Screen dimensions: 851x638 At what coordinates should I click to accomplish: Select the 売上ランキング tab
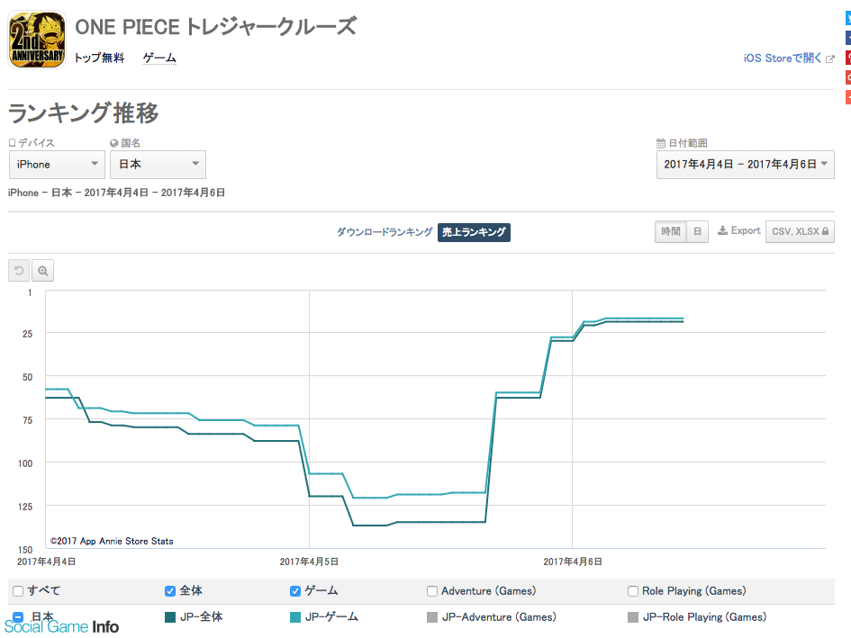474,232
